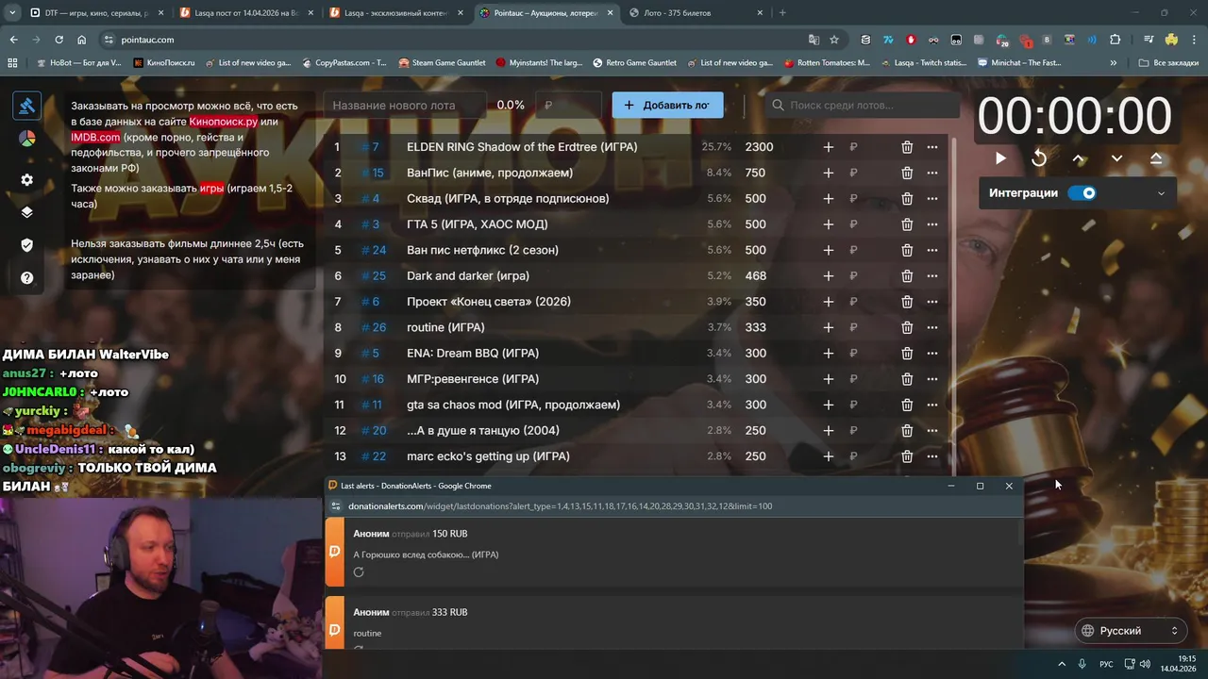
Task: Bookmark this page with the star icon
Action: (834, 40)
